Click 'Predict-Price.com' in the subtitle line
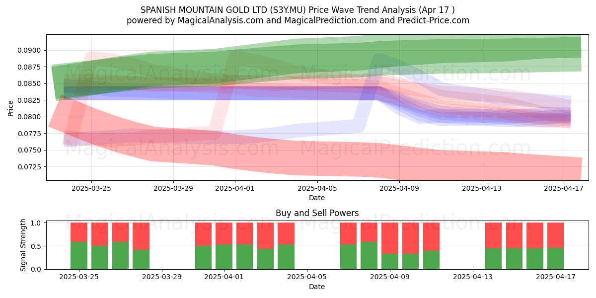Screen dimensions: 596x298 pyautogui.click(x=433, y=20)
